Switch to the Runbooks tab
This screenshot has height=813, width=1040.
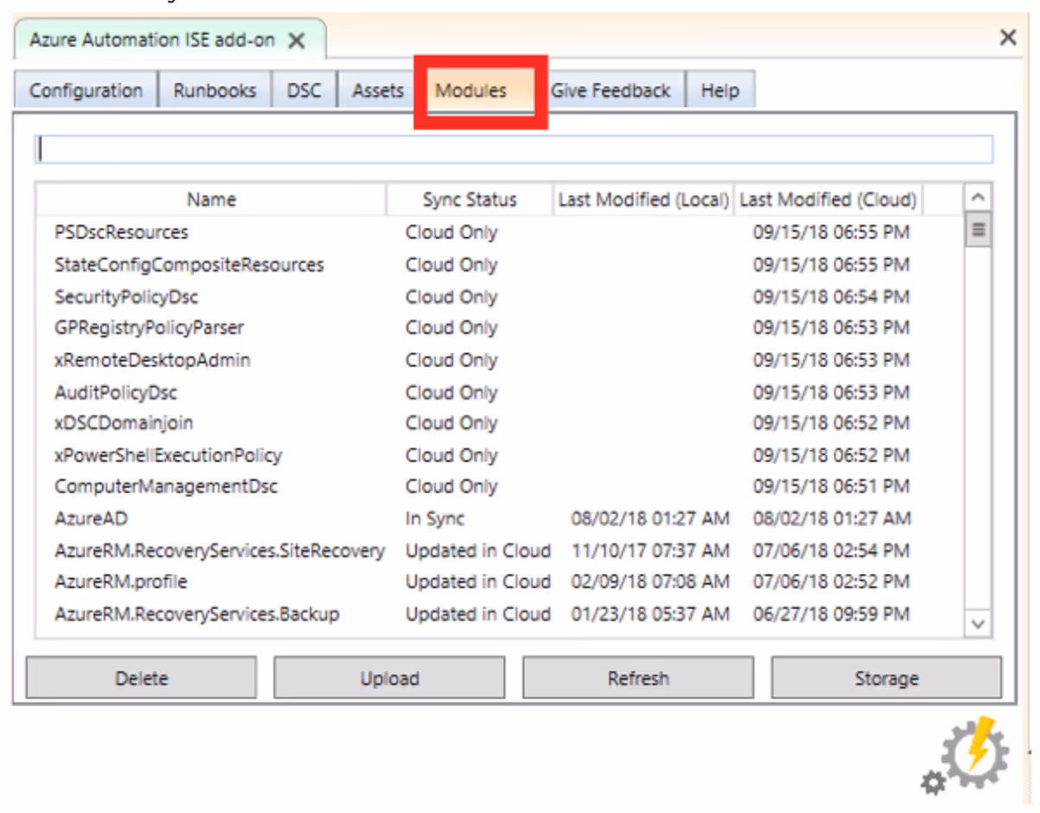pyautogui.click(x=215, y=90)
